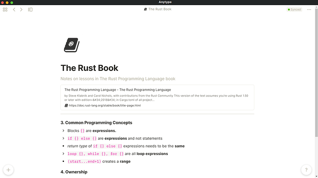318x178 pixels.
Task: Click the description text under the title
Action: (x=118, y=79)
